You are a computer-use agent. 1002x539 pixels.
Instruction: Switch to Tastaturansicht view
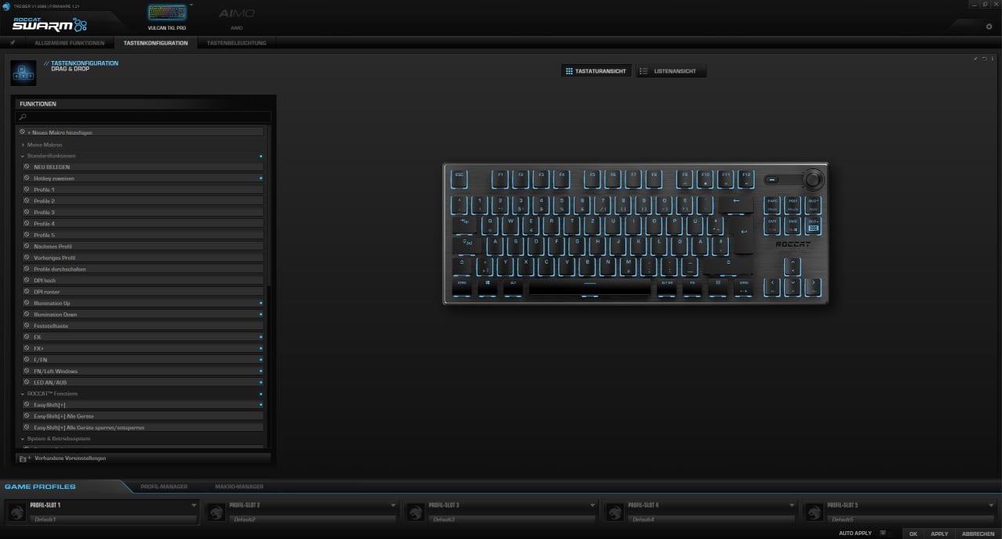[x=596, y=71]
